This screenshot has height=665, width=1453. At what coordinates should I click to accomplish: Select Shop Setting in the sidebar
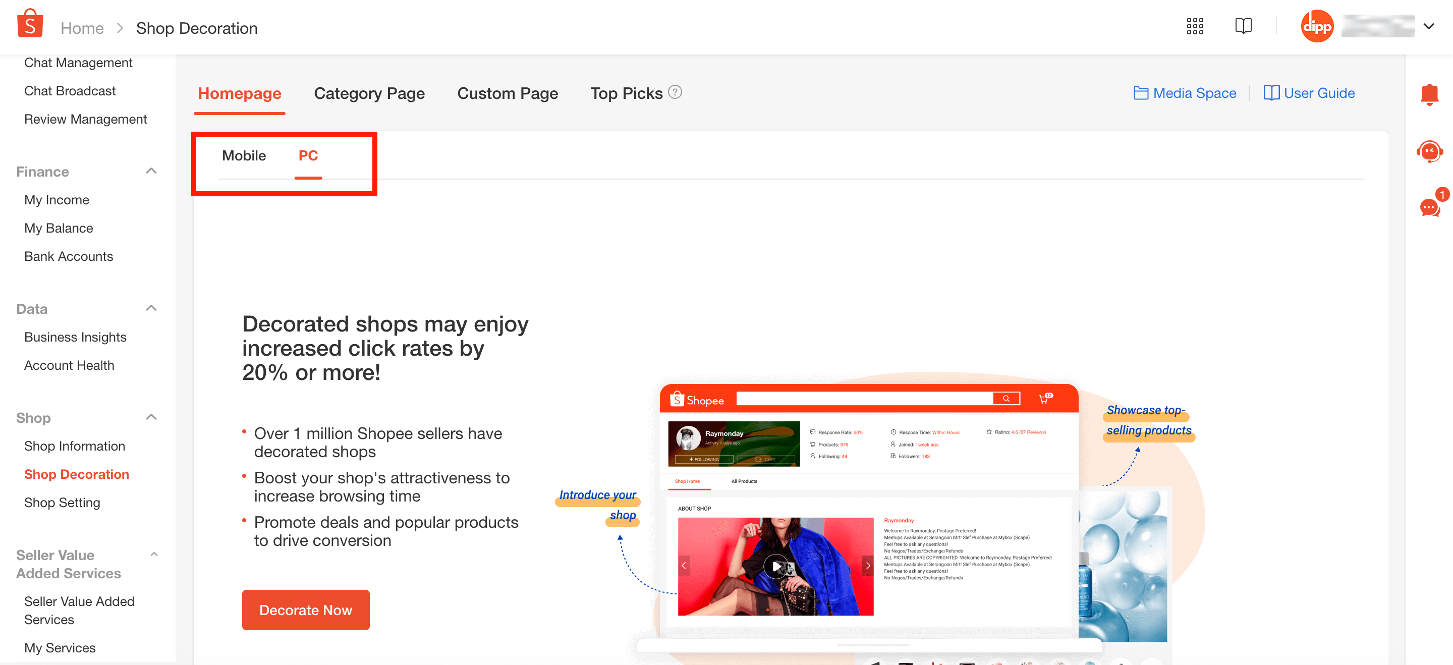(x=62, y=502)
